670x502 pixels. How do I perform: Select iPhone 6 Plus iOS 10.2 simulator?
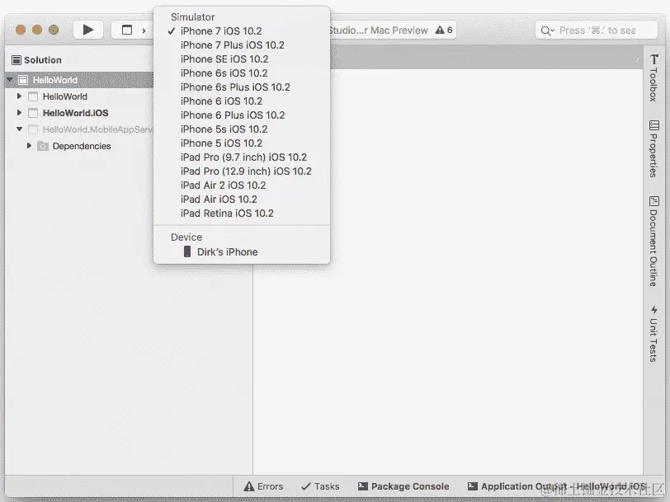click(x=242, y=115)
